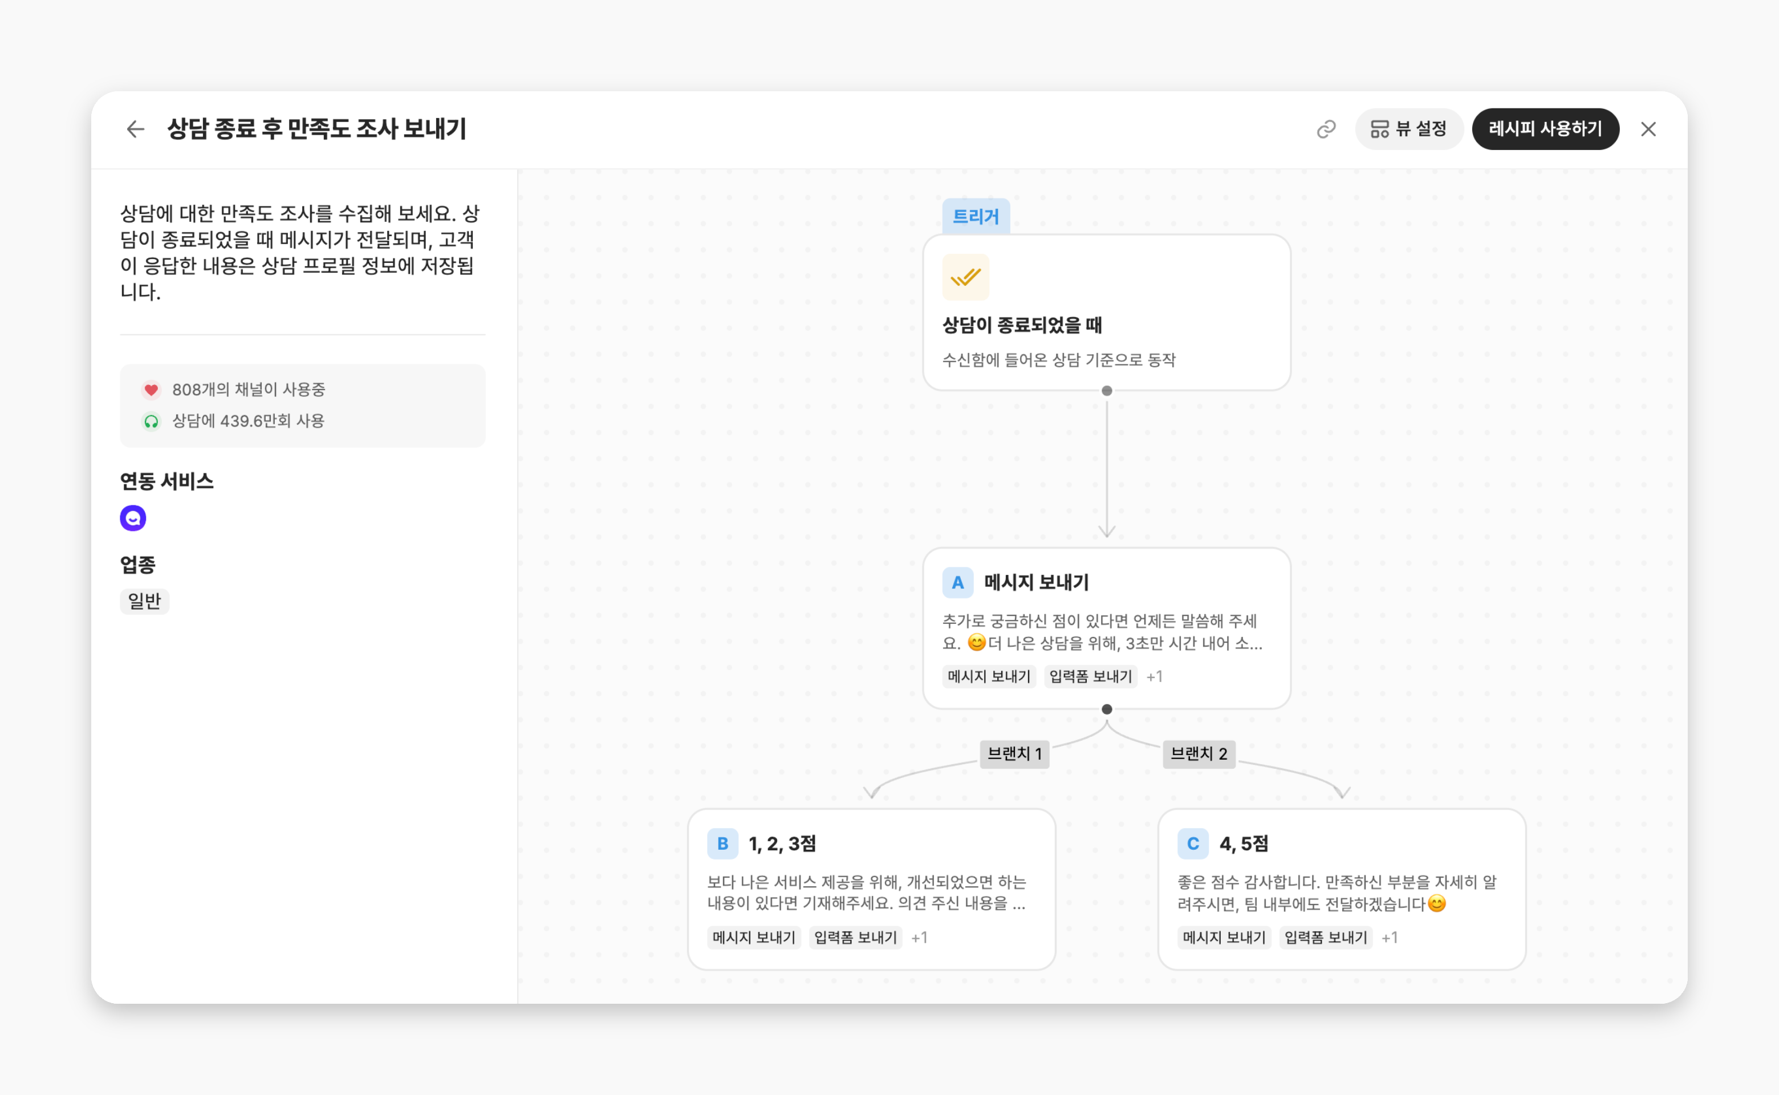The width and height of the screenshot is (1779, 1095).
Task: Select the 일반 industry tag
Action: tap(144, 601)
